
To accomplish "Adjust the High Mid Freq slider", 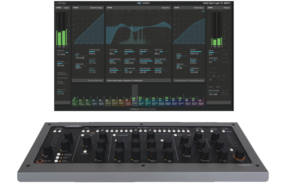I will pyautogui.click(x=146, y=61).
